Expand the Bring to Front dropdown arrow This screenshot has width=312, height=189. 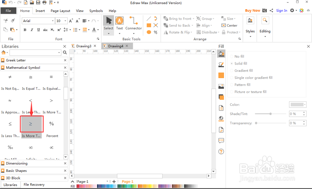point(193,19)
